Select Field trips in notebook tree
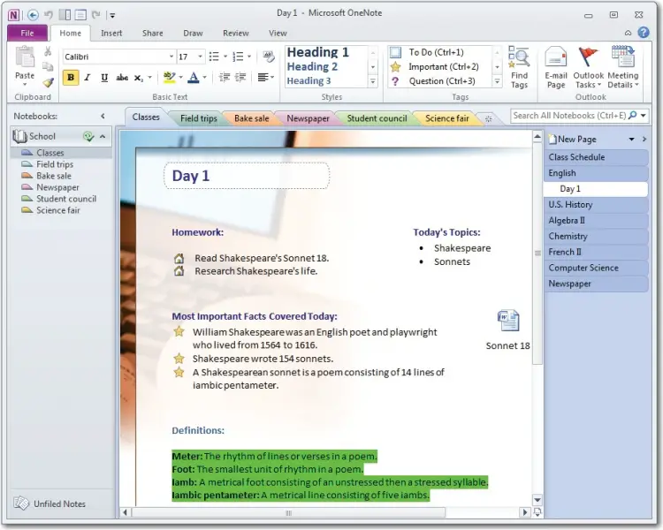 55,164
